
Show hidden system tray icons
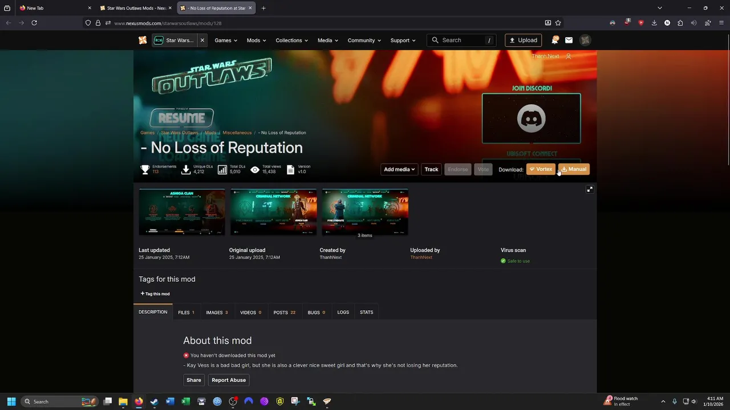tap(663, 401)
